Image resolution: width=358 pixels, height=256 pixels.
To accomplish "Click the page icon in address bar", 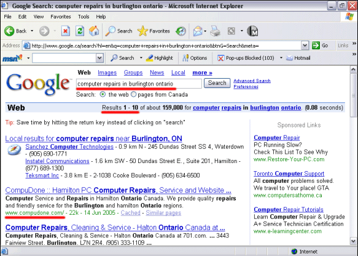I will (x=27, y=46).
